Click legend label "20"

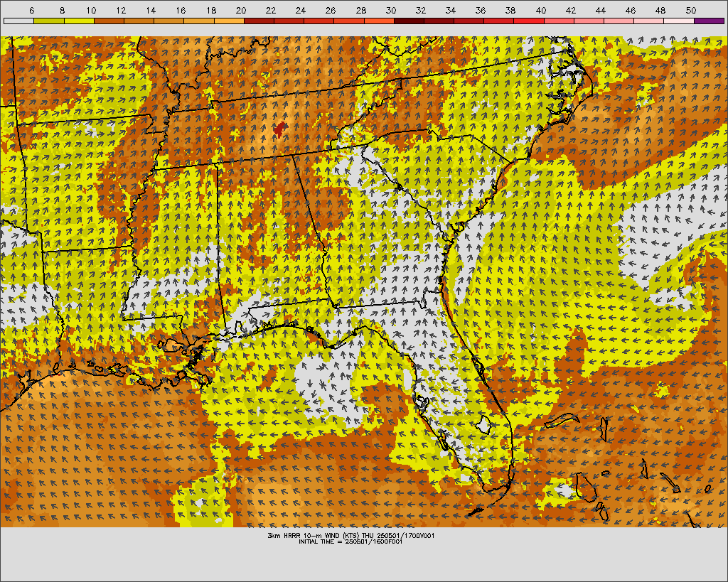[x=240, y=10]
